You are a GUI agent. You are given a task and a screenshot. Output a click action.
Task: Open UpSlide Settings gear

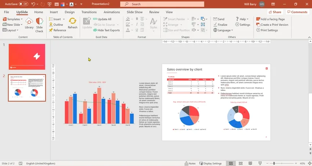pyautogui.click(x=237, y=25)
